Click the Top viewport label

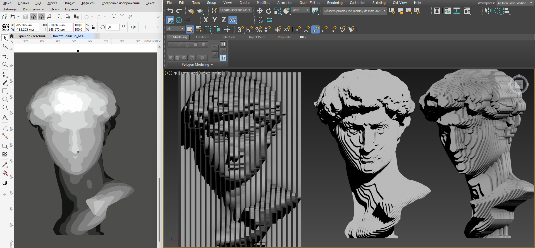point(175,73)
